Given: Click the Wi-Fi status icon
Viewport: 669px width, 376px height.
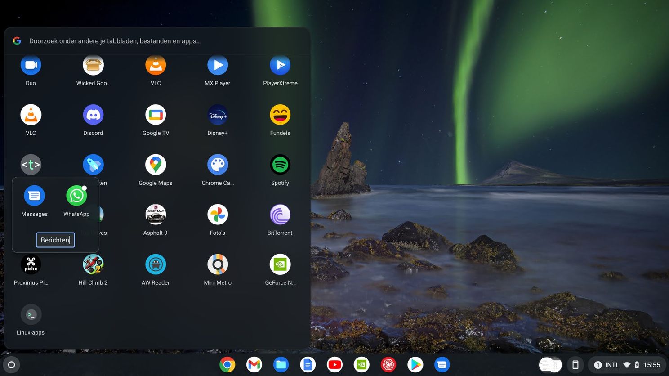Looking at the screenshot, I should click(x=627, y=365).
